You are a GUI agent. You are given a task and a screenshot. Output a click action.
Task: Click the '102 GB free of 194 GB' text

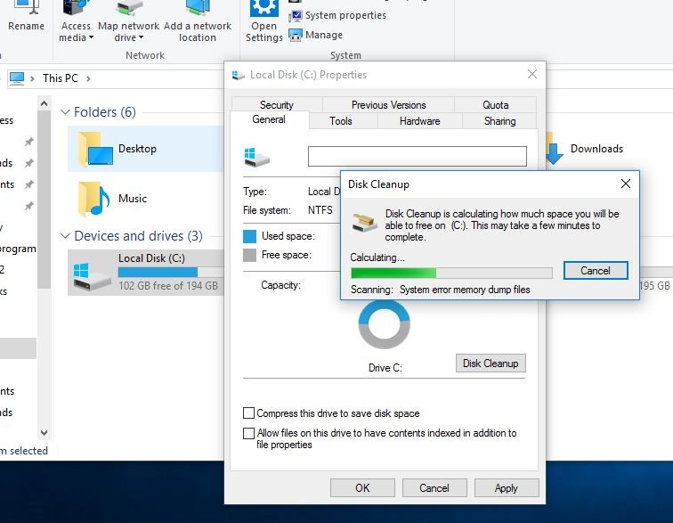(x=168, y=286)
